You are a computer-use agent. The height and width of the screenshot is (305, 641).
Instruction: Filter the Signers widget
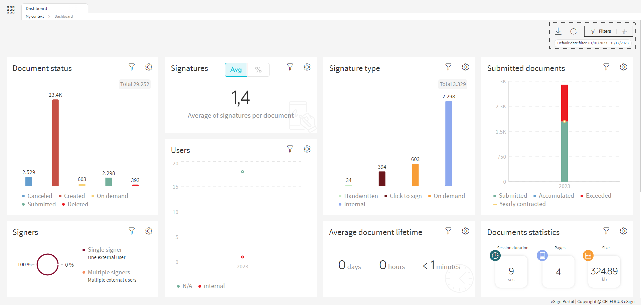coord(132,231)
